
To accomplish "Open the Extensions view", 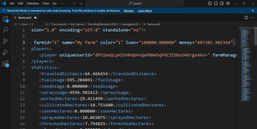I will 6,64.
